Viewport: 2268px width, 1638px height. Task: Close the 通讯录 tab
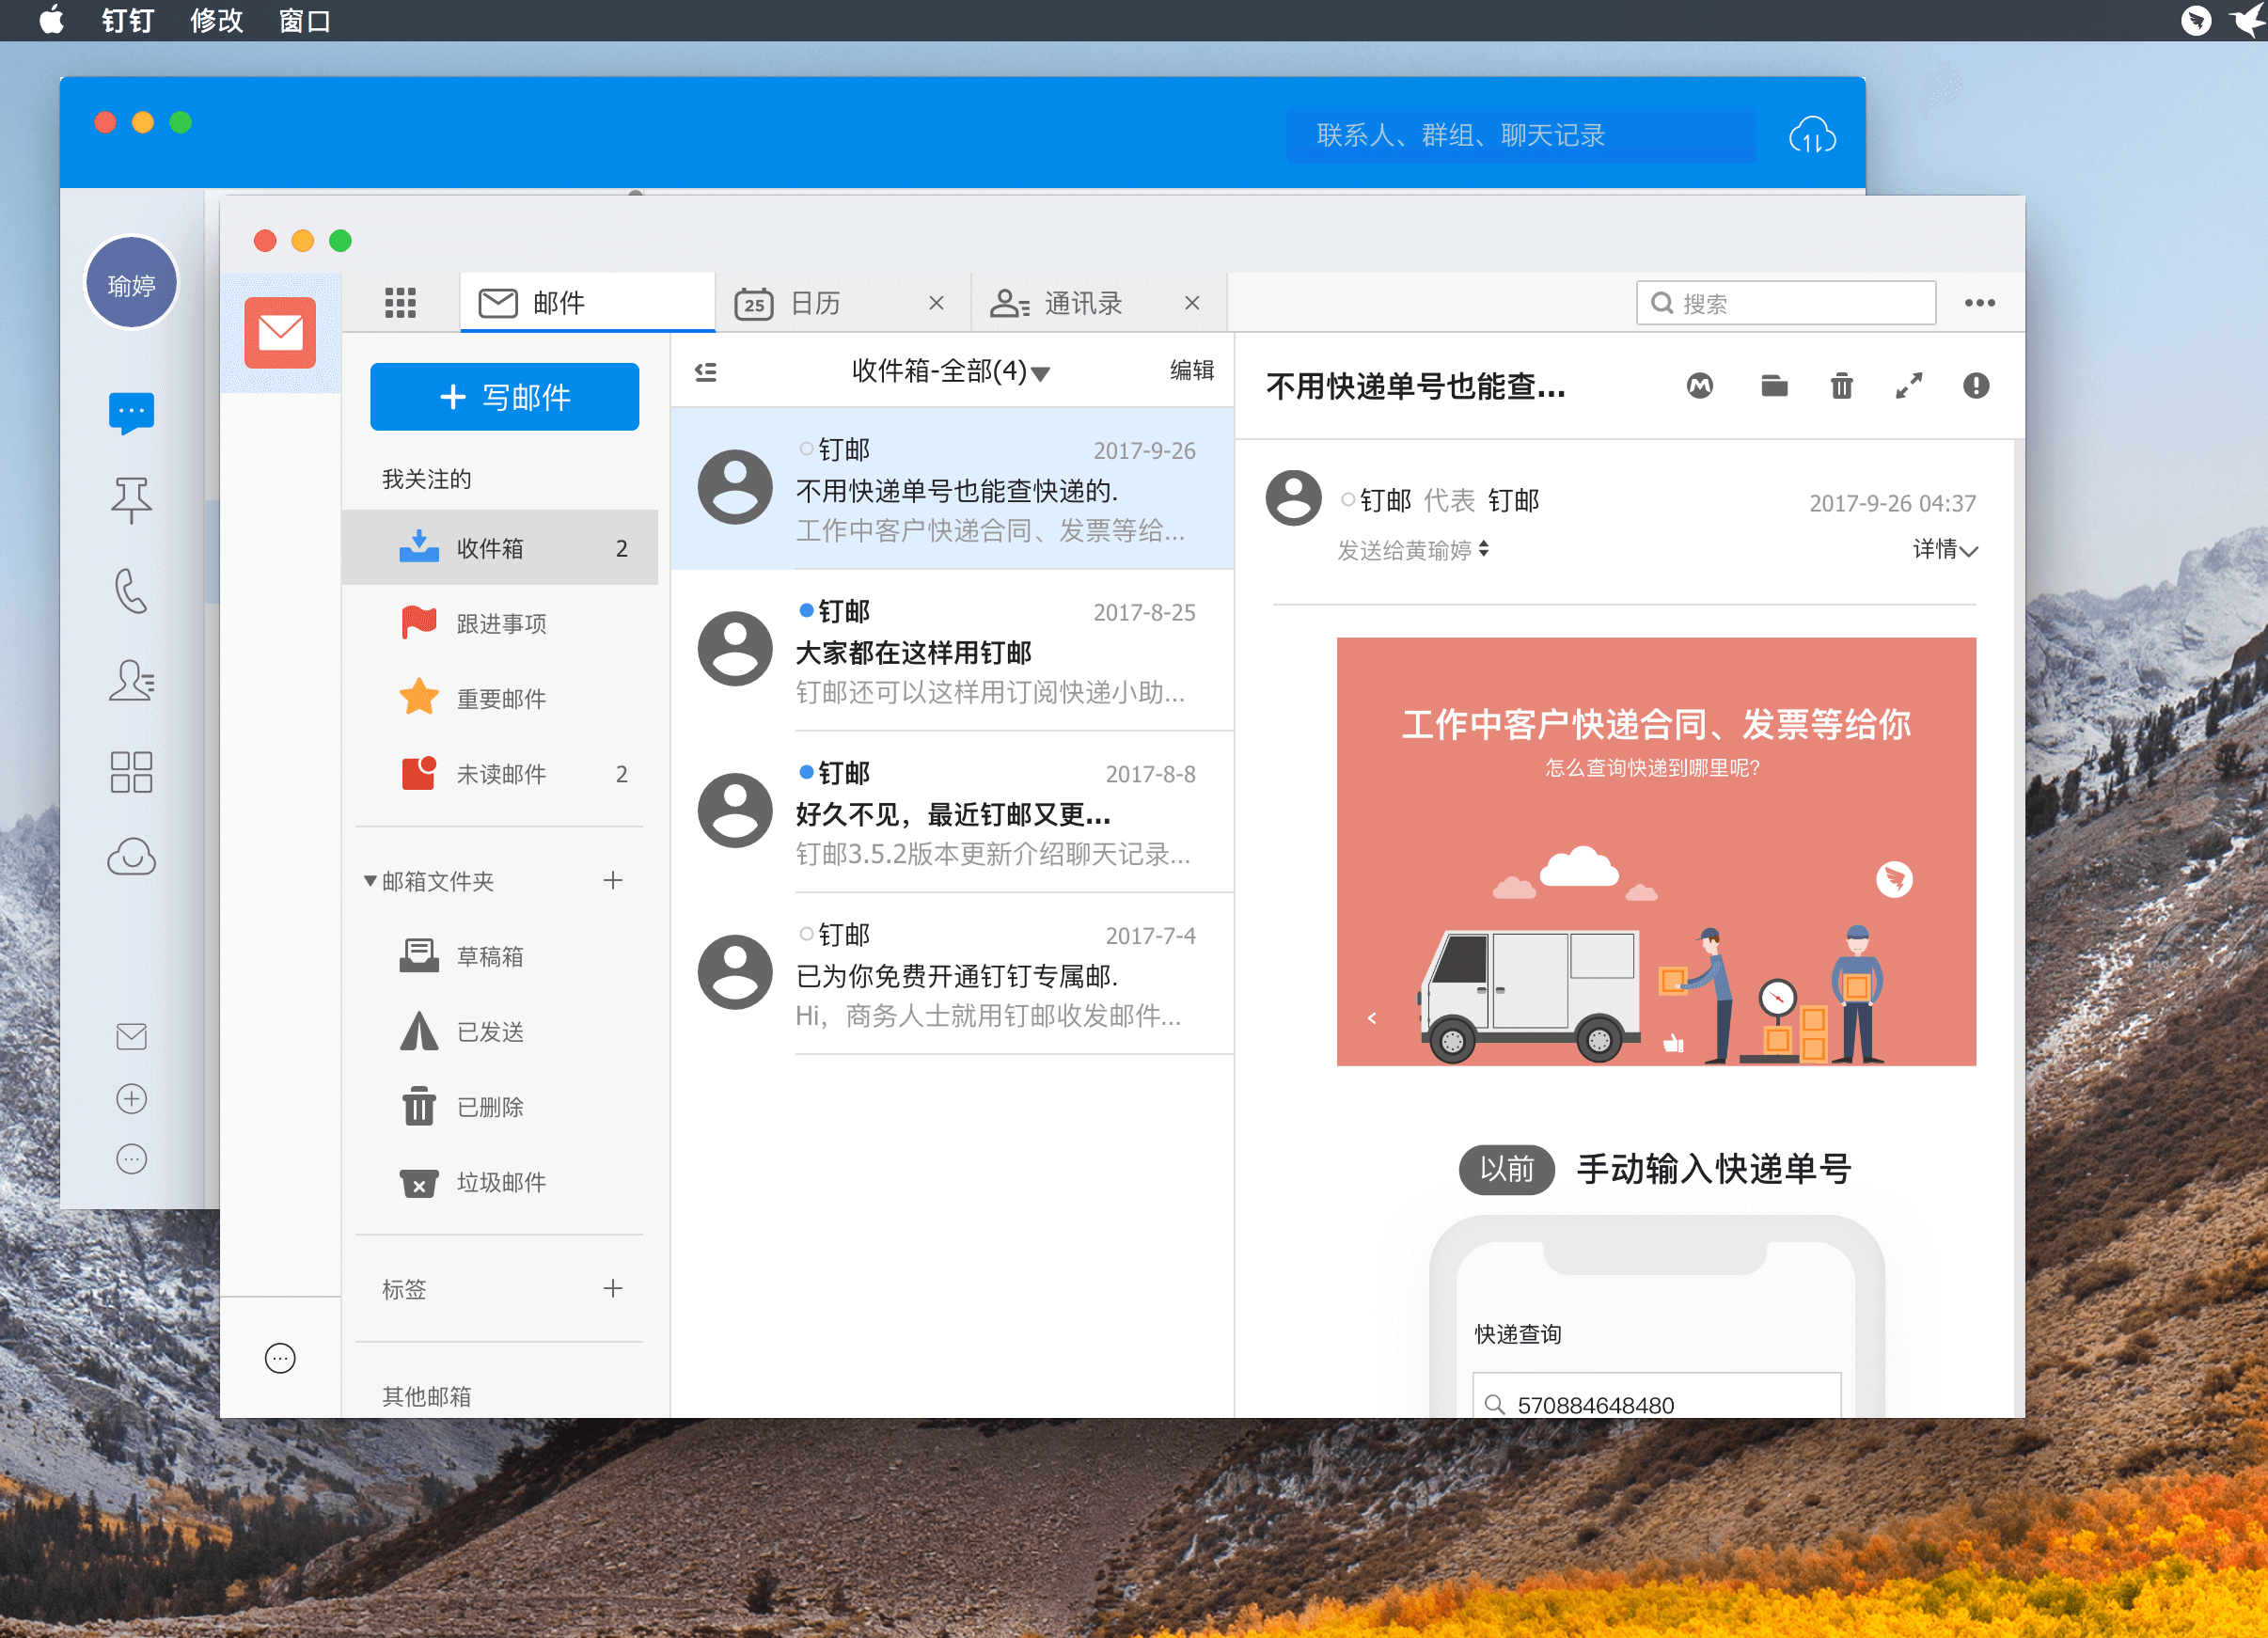click(x=1192, y=302)
